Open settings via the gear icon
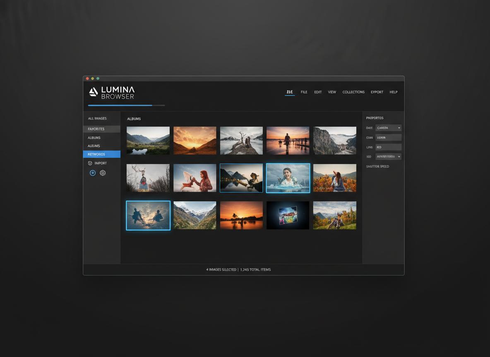This screenshot has width=490, height=357. coord(103,173)
